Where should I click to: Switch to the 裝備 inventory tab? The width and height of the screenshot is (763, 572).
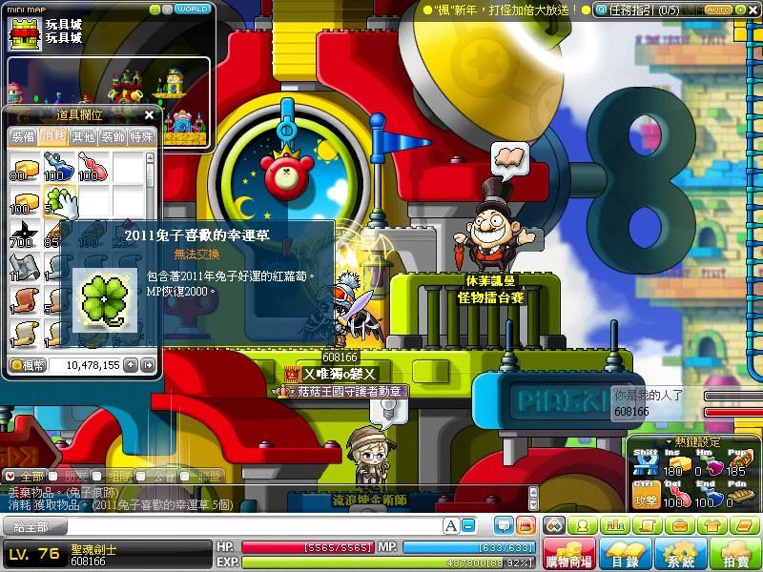pyautogui.click(x=23, y=137)
